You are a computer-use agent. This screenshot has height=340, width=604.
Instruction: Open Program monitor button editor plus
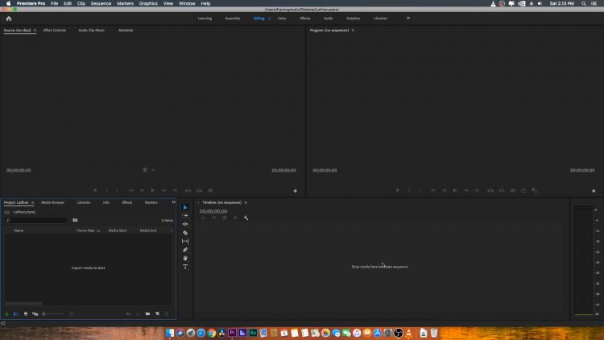tap(594, 191)
